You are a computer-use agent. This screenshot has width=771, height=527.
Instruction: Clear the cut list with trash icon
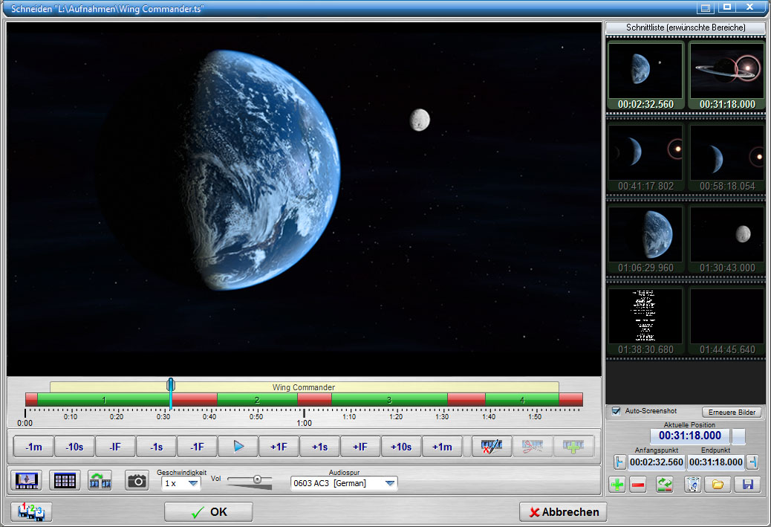coord(692,485)
